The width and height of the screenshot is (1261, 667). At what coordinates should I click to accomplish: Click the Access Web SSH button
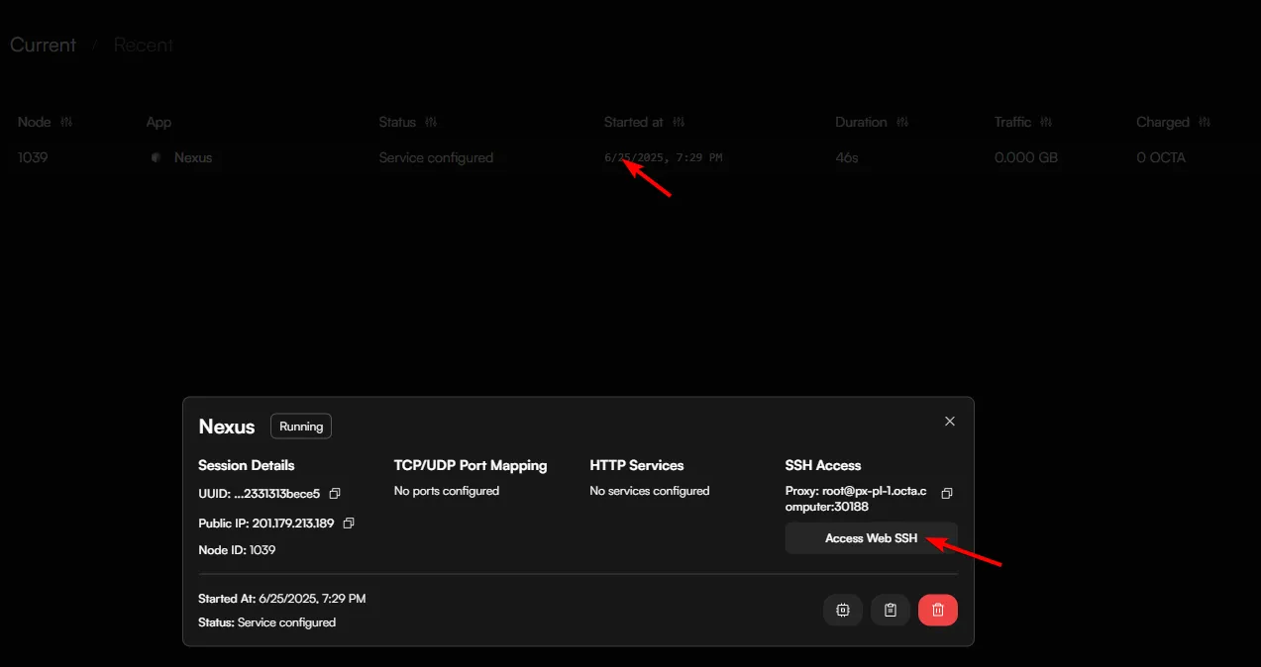pos(872,538)
